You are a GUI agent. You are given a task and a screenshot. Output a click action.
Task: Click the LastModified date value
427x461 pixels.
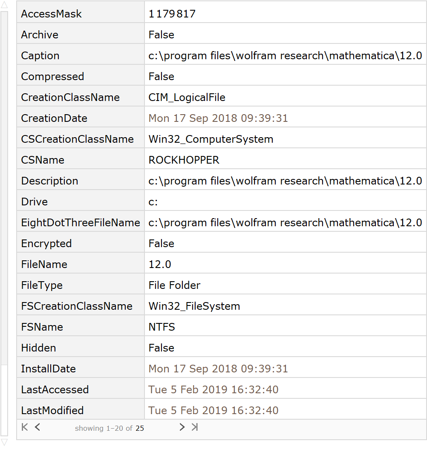point(213,411)
